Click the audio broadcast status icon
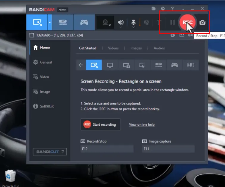Image resolution: width=225 pixels, height=187 pixels. point(190,35)
